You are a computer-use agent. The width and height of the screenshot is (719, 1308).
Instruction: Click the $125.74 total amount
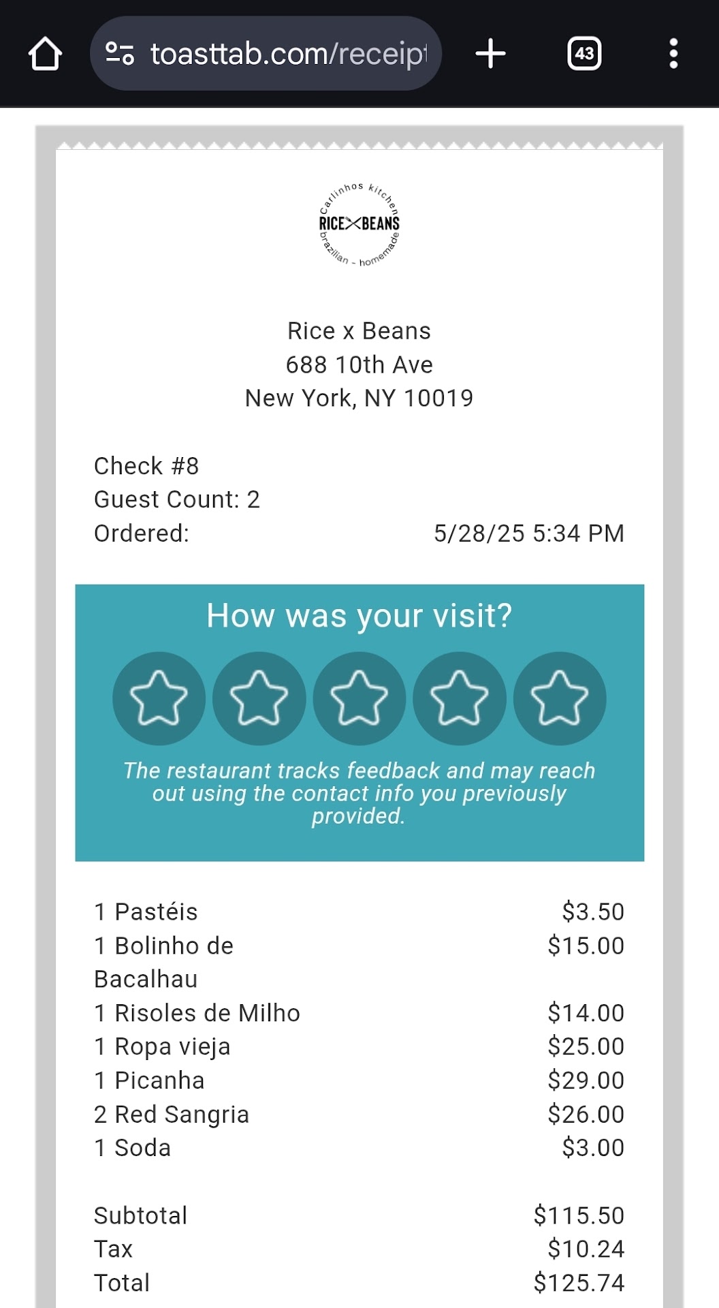pos(579,1283)
